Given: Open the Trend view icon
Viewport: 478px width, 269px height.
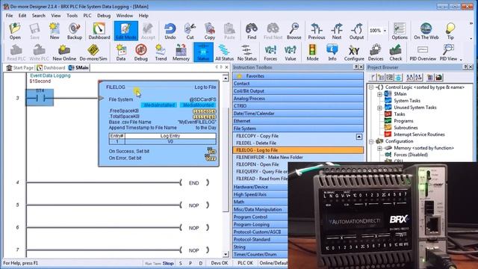Looking at the screenshot, I should (x=161, y=52).
